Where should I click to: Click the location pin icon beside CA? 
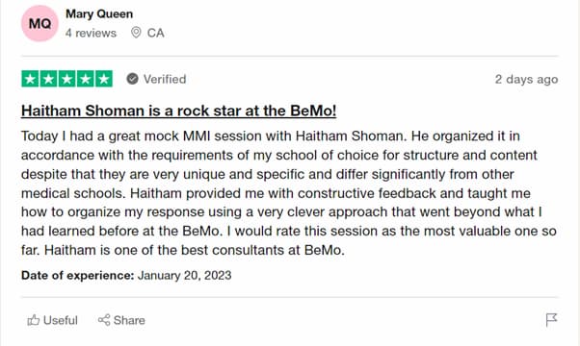click(136, 33)
